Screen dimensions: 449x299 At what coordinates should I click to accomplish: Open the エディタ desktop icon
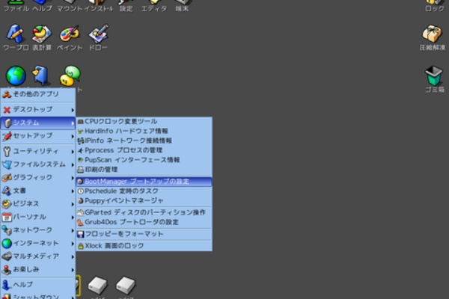[154, 4]
